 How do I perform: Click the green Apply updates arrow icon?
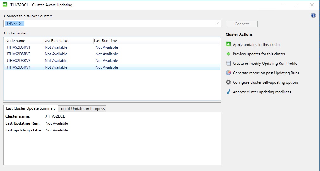coord(228,44)
